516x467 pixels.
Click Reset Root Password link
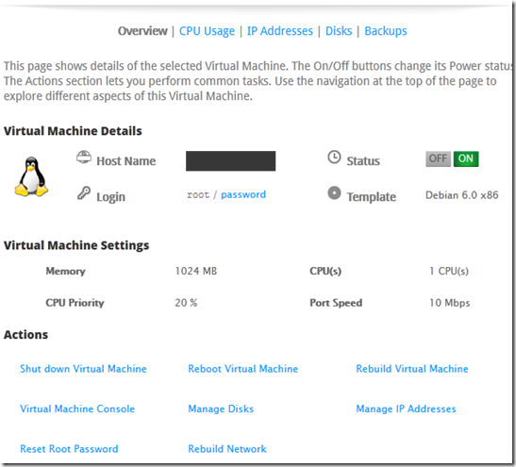tap(69, 449)
